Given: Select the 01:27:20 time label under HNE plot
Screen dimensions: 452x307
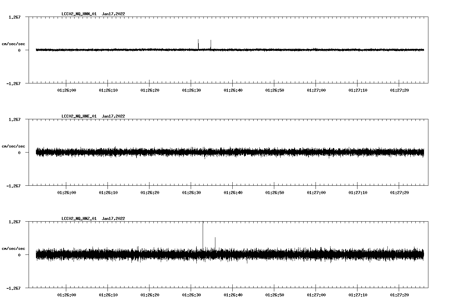Looking at the screenshot, I should coord(399,193).
